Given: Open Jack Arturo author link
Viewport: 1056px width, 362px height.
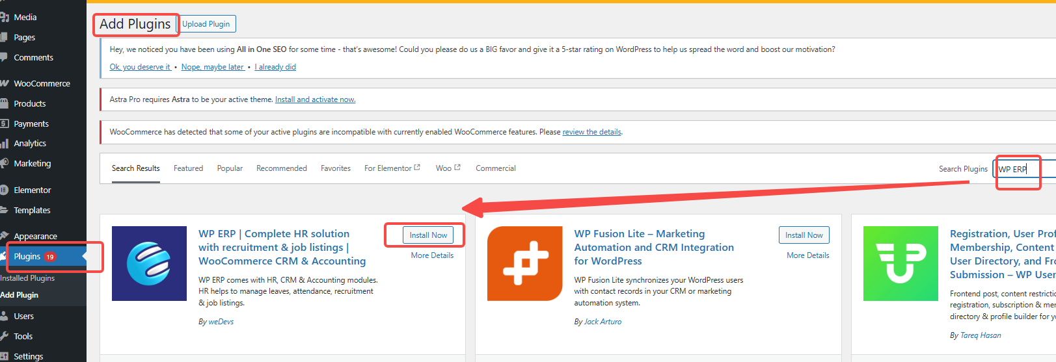Looking at the screenshot, I should pyautogui.click(x=602, y=322).
